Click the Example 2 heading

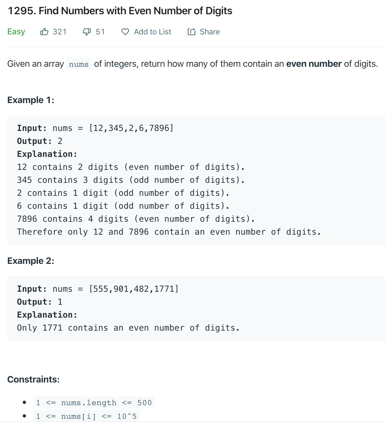point(31,261)
